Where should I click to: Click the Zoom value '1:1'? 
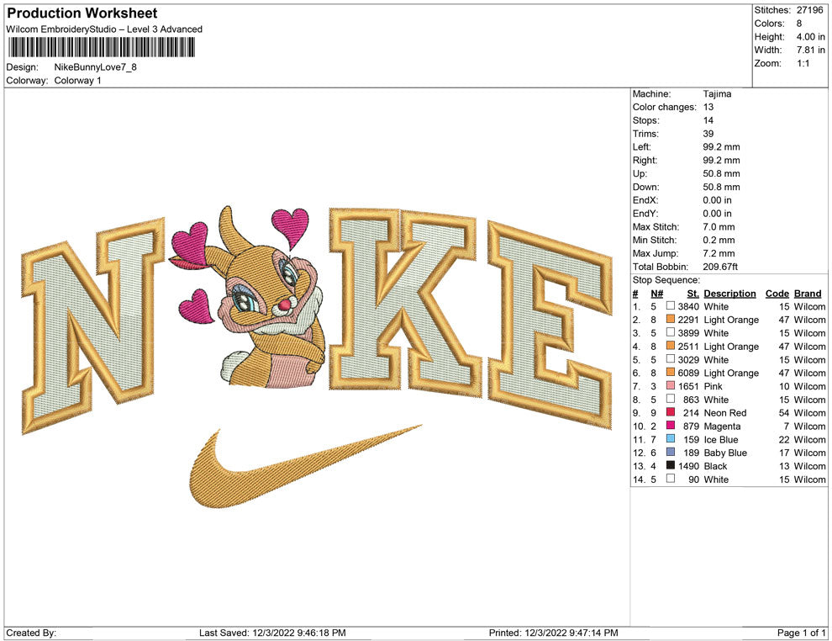pos(803,63)
